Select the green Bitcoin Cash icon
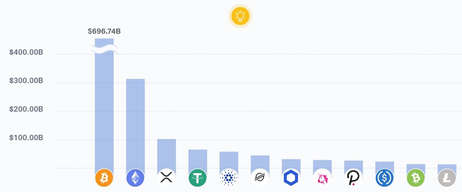 pos(416,178)
